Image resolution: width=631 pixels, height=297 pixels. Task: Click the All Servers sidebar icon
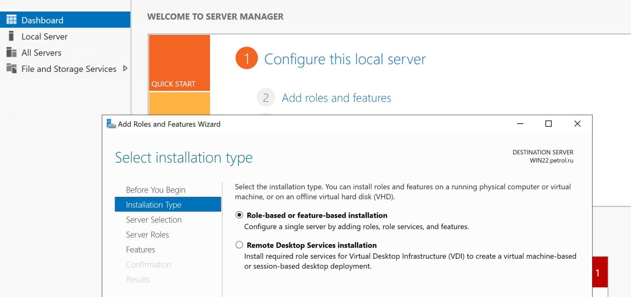pos(12,53)
